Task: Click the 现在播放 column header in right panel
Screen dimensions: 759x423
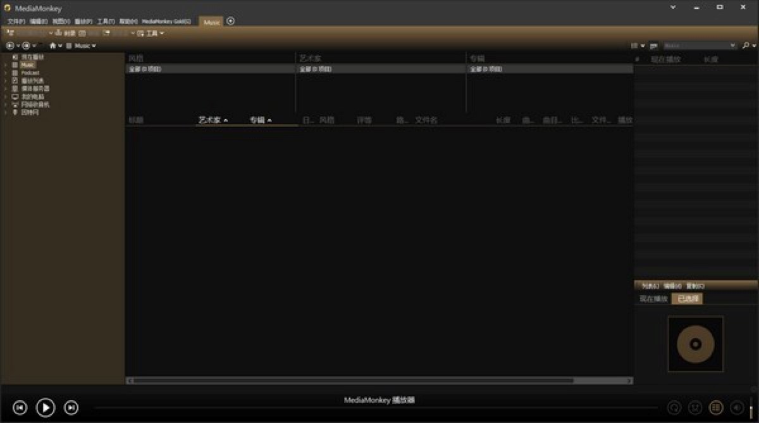Action: click(x=666, y=59)
